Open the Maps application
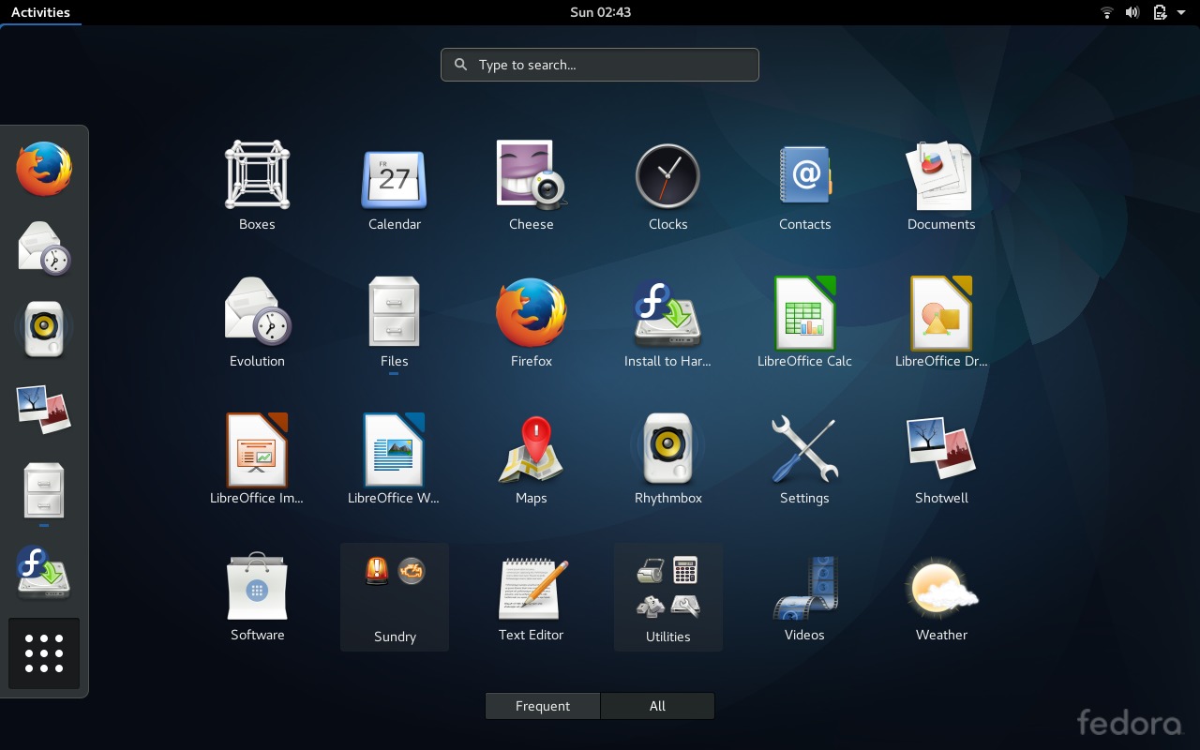The width and height of the screenshot is (1200, 750). click(531, 448)
